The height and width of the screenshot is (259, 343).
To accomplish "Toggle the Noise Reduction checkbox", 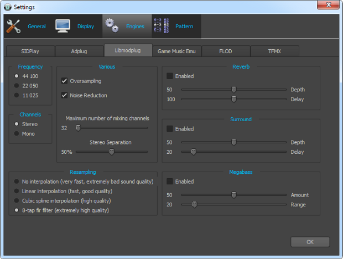I will [x=65, y=95].
